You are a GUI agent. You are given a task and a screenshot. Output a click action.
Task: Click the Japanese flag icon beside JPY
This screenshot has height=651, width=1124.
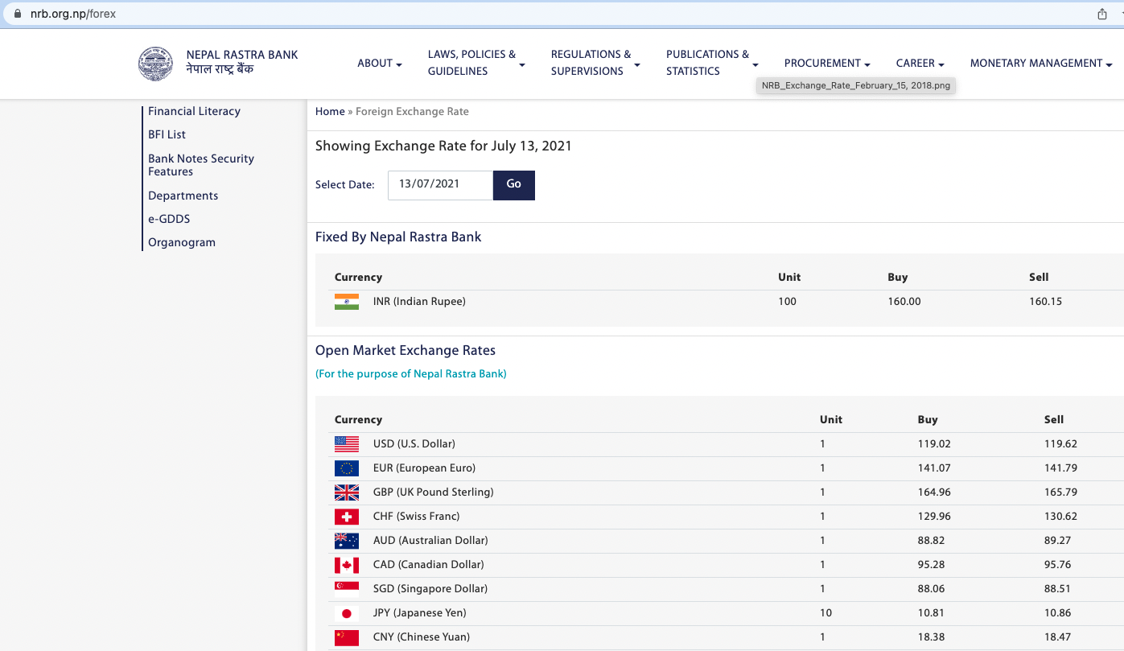point(347,613)
